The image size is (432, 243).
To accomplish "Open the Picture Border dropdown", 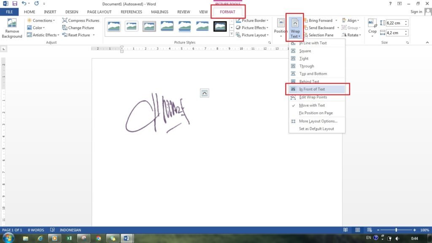I will 254,20.
